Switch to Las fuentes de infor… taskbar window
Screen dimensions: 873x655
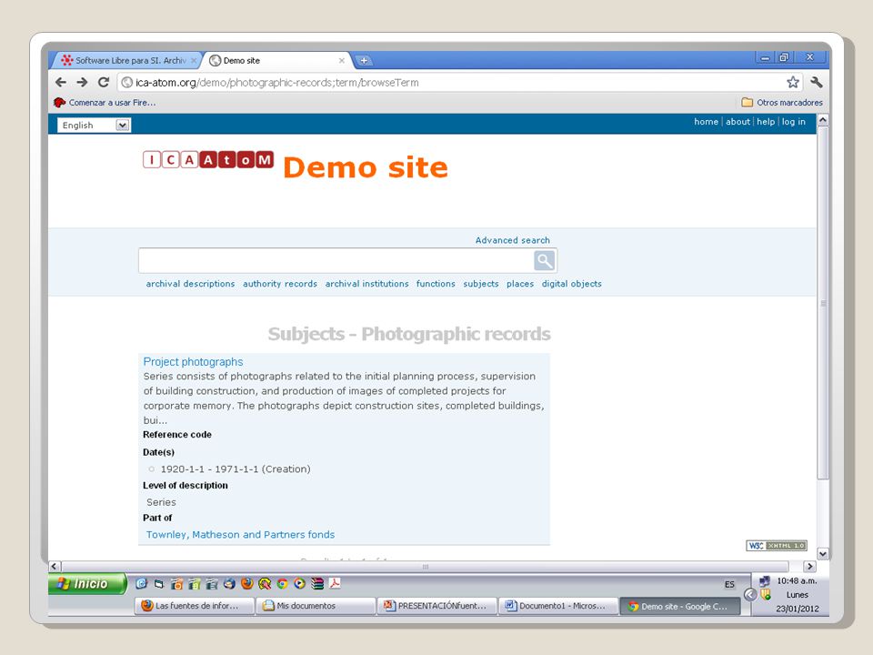point(194,606)
